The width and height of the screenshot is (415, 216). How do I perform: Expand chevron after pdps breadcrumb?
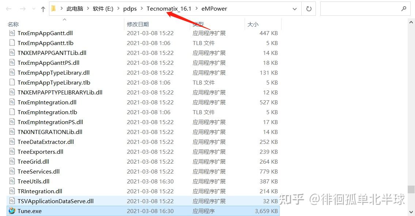click(x=142, y=9)
